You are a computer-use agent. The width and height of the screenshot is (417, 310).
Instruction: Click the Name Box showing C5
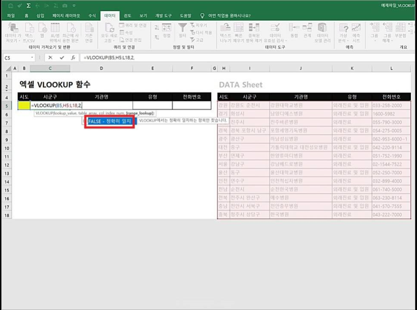(17, 58)
